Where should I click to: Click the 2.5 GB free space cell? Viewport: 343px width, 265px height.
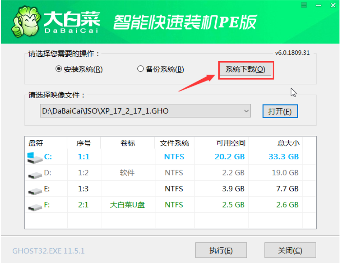point(233,205)
